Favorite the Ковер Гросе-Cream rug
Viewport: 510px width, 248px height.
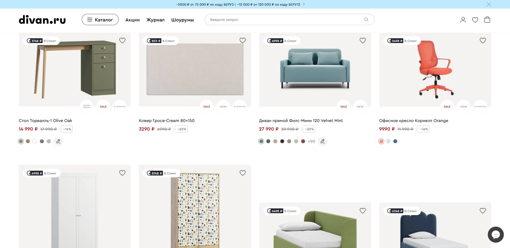point(243,40)
